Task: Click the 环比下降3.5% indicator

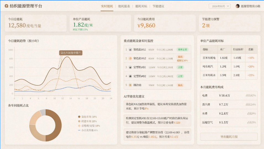Action: (x=80, y=30)
